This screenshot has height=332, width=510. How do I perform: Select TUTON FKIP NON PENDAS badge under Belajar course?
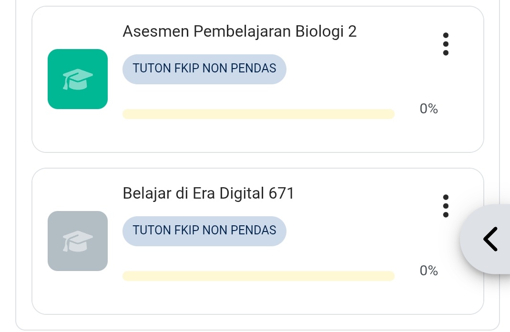pyautogui.click(x=204, y=231)
